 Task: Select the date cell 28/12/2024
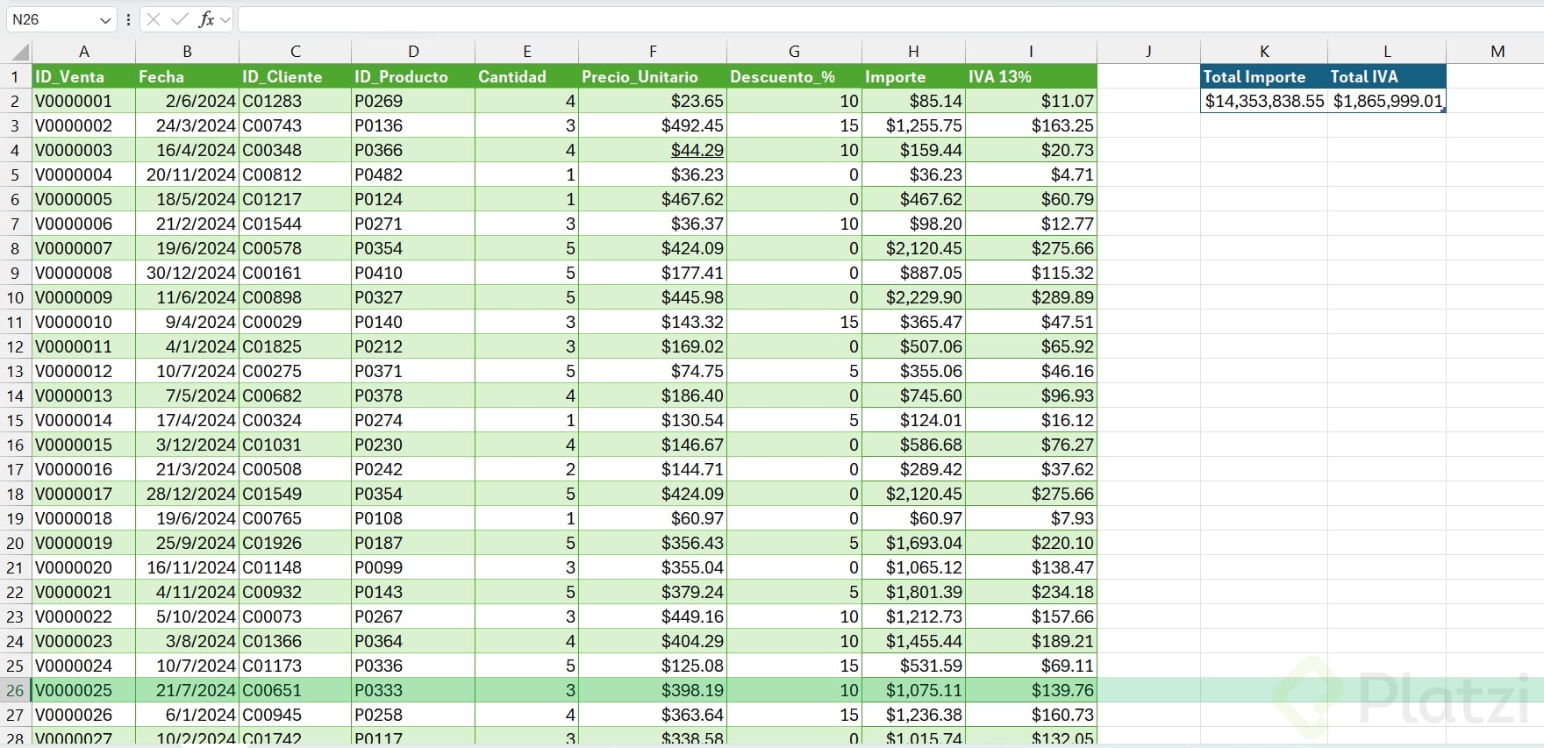[188, 495]
